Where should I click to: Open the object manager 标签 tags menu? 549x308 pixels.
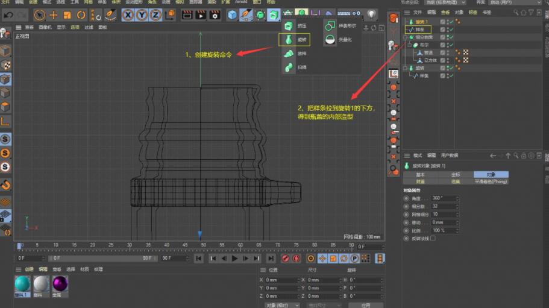[472, 12]
